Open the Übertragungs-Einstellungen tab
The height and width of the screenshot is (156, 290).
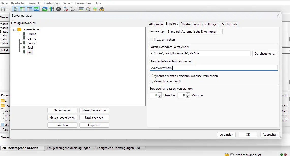(x=199, y=24)
